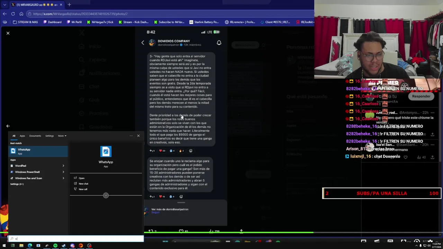Go to previous photo arrow

coord(8,126)
